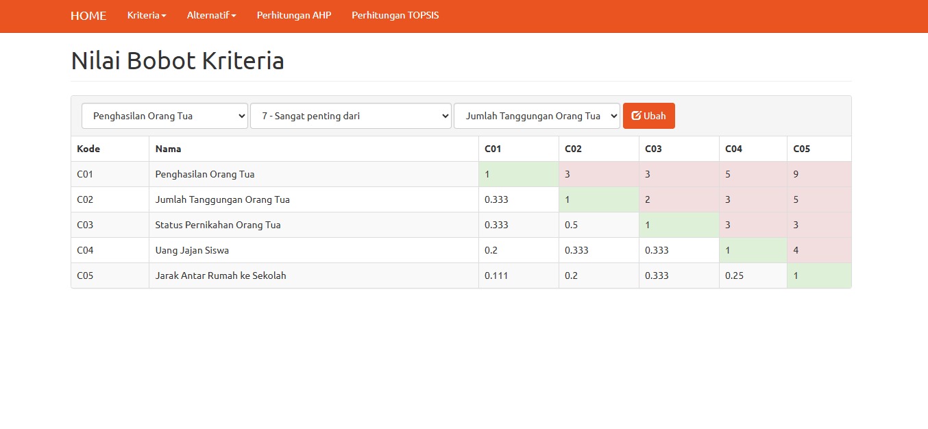Click green cell 1 in the Penghasilan Orang Tua row

(519, 174)
